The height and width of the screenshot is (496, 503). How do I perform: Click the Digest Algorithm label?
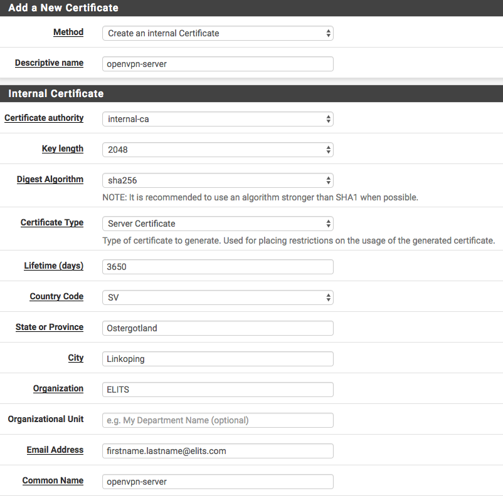50,179
